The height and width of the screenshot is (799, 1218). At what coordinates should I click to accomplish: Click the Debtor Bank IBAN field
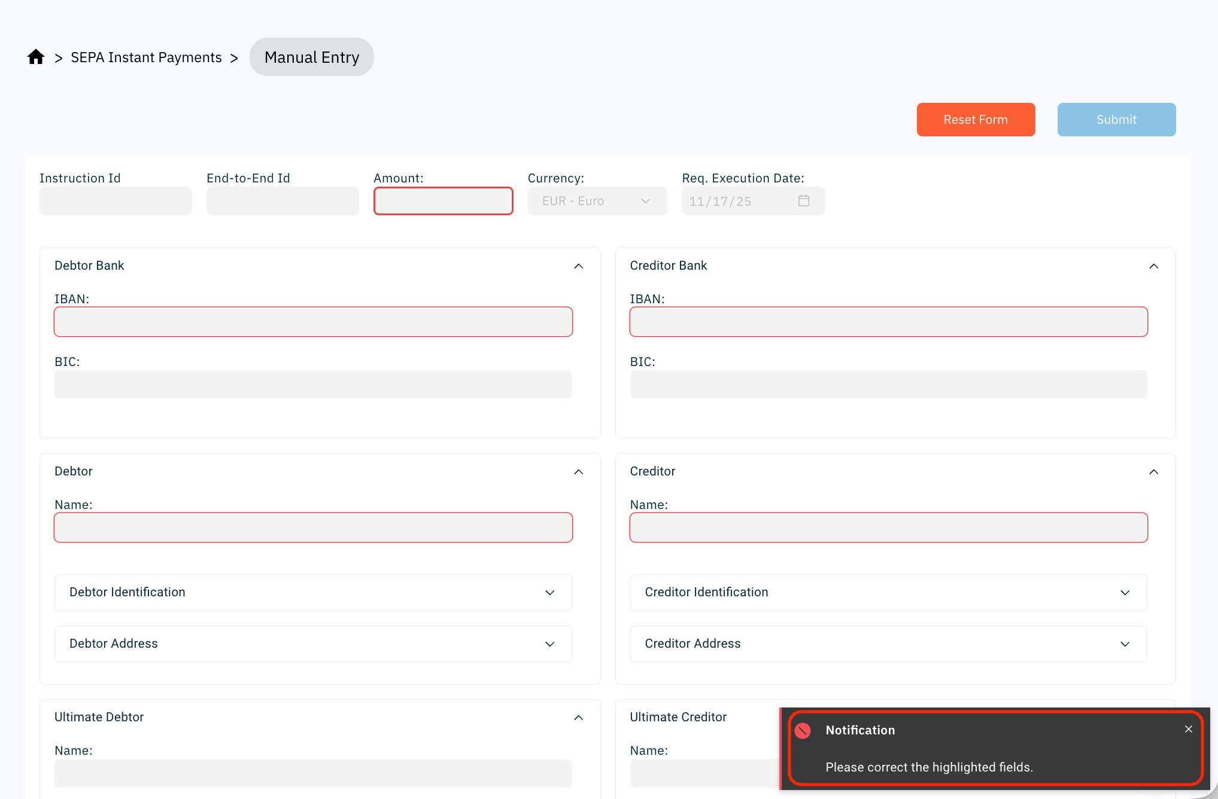coord(313,322)
